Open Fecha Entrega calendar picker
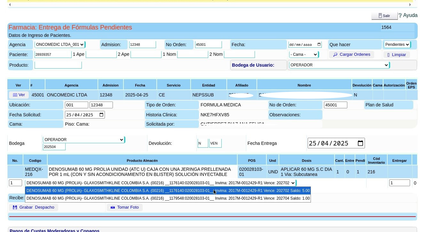The height and width of the screenshot is (232, 426). click(360, 143)
